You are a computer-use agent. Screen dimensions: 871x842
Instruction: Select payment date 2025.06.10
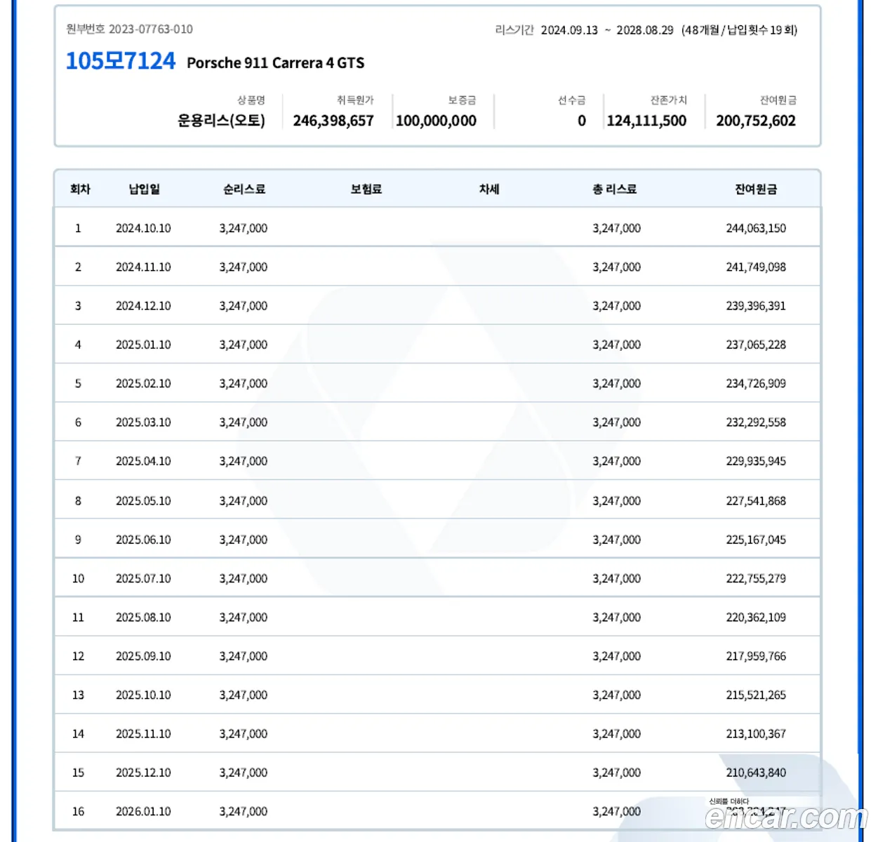click(x=143, y=540)
